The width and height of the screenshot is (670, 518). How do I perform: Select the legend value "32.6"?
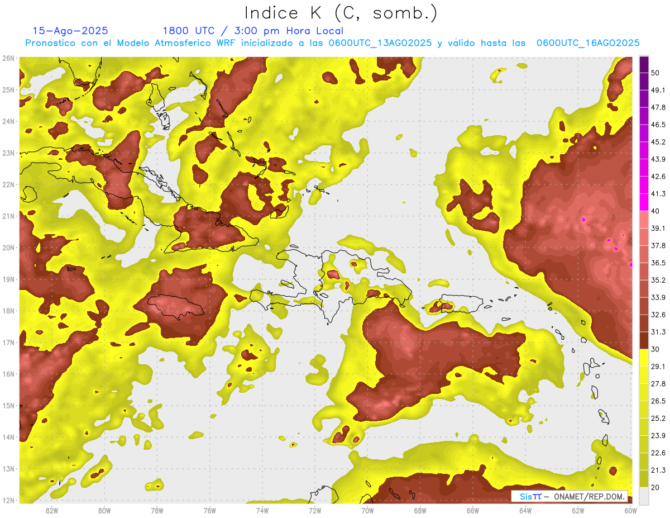tap(658, 315)
